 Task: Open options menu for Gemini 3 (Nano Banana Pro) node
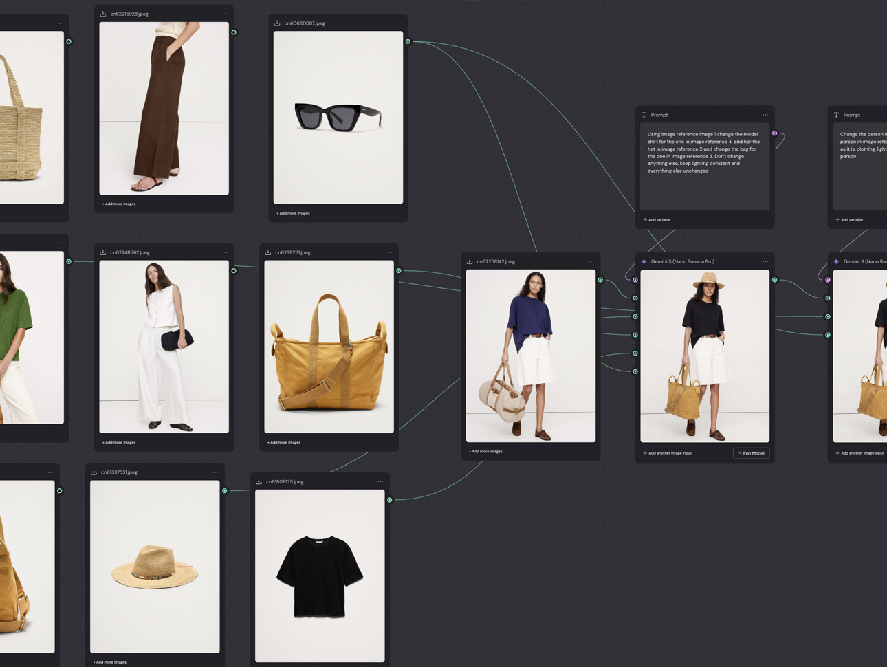[x=765, y=261]
